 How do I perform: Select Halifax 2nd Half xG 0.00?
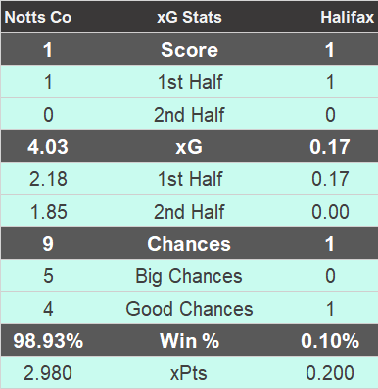[330, 212]
